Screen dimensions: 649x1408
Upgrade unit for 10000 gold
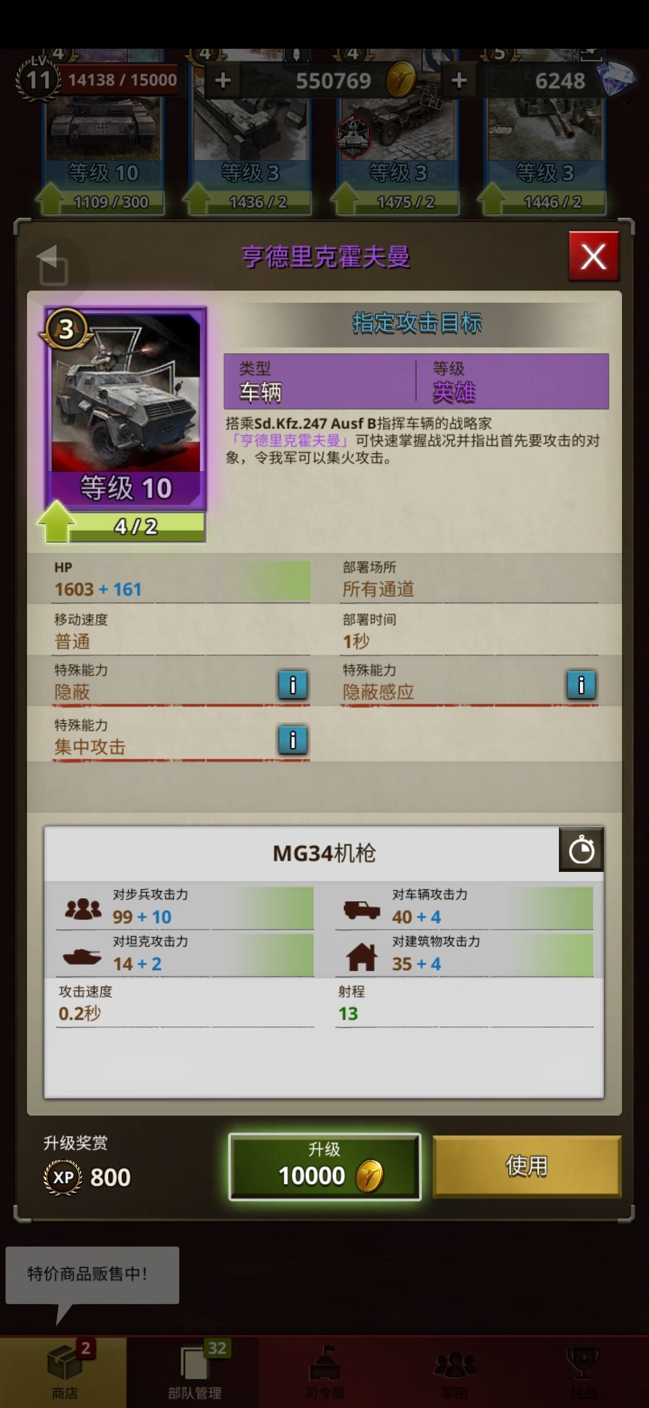pyautogui.click(x=324, y=1167)
